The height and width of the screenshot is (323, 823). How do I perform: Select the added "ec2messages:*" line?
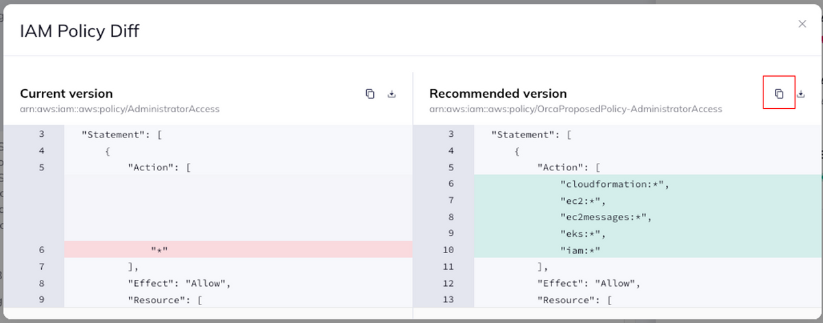(x=606, y=217)
